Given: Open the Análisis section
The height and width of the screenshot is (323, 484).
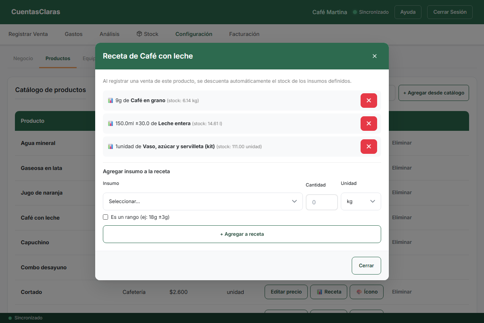Looking at the screenshot, I should pos(110,34).
